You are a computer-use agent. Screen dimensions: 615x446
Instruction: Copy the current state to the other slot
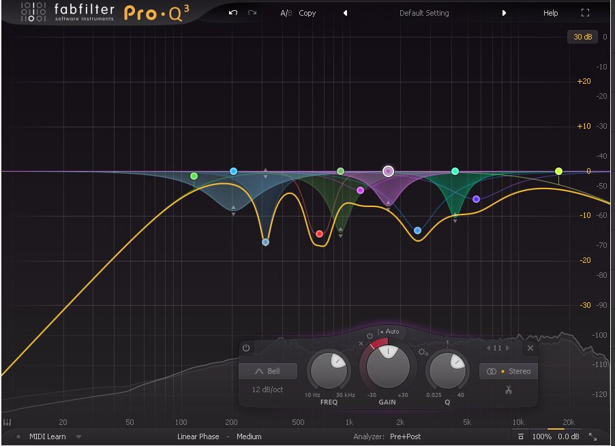[307, 13]
